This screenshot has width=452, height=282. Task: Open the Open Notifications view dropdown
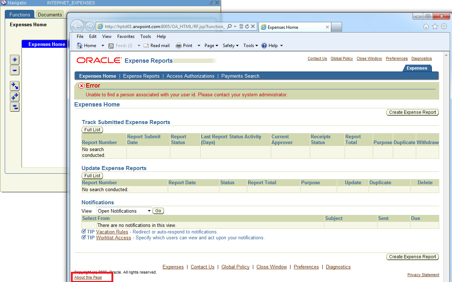click(124, 211)
